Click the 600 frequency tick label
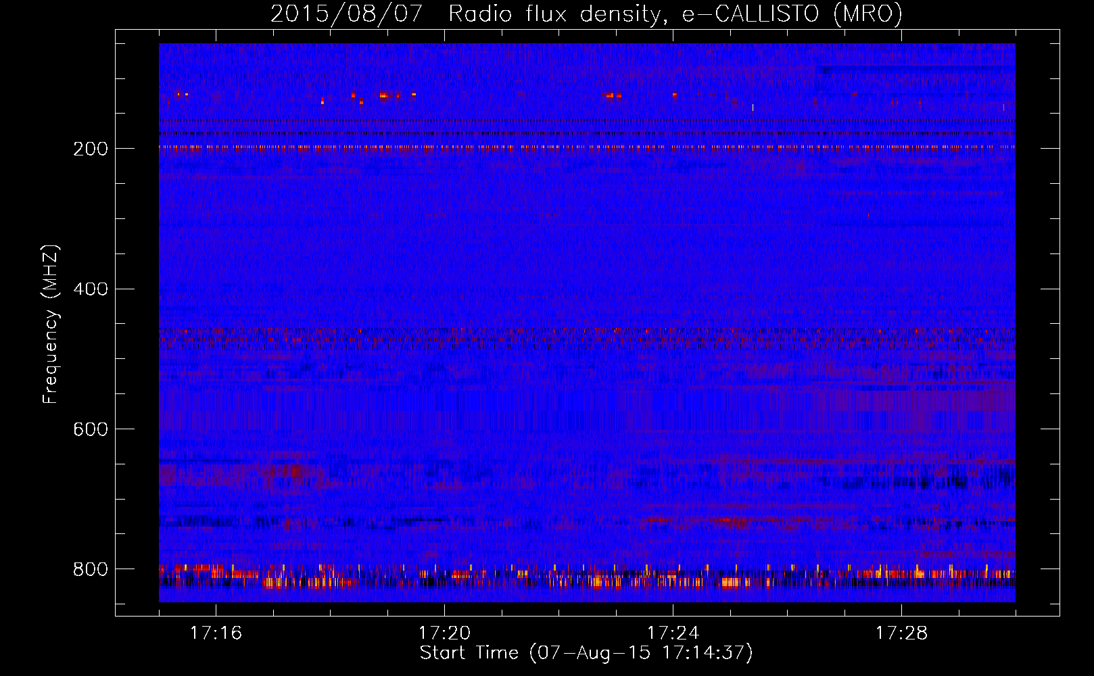 coord(91,430)
